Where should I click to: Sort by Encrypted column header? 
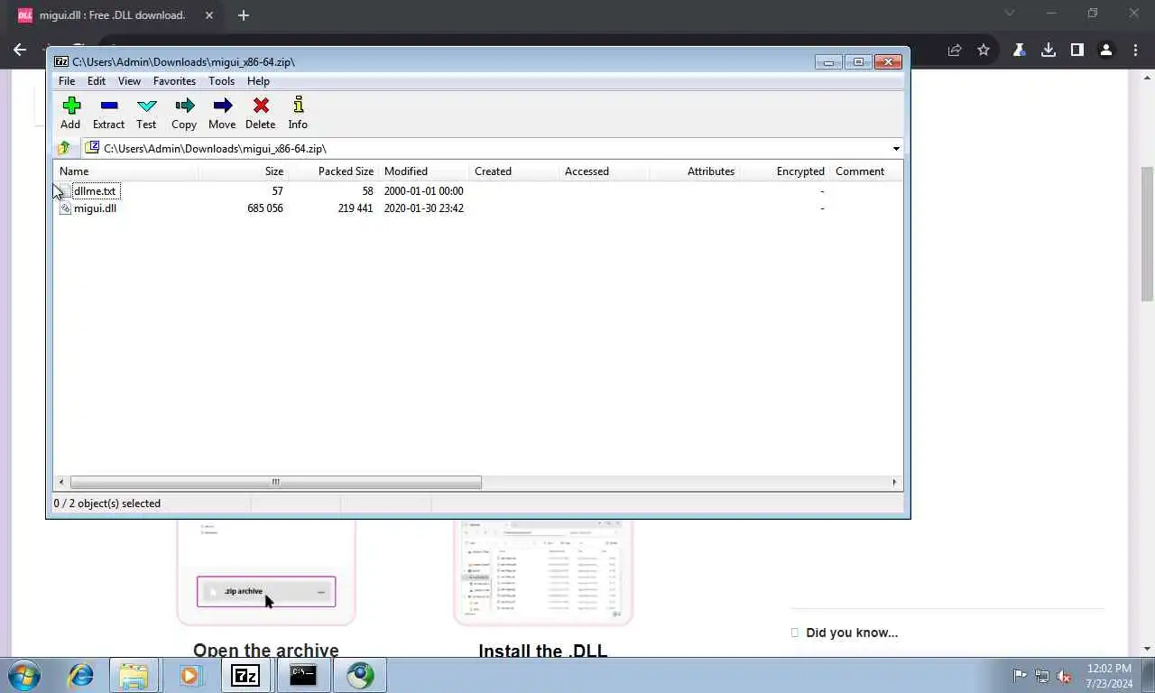785,171
